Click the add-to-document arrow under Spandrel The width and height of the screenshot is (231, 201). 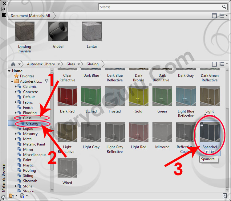point(207,152)
